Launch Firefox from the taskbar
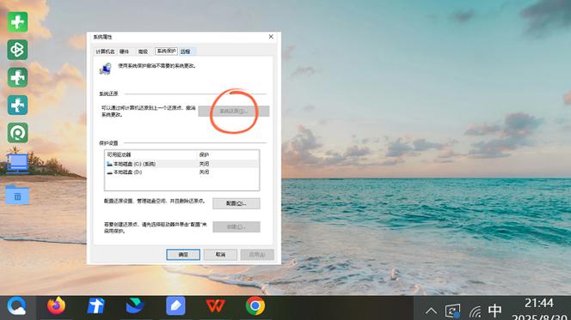The width and height of the screenshot is (571, 320). click(56, 305)
